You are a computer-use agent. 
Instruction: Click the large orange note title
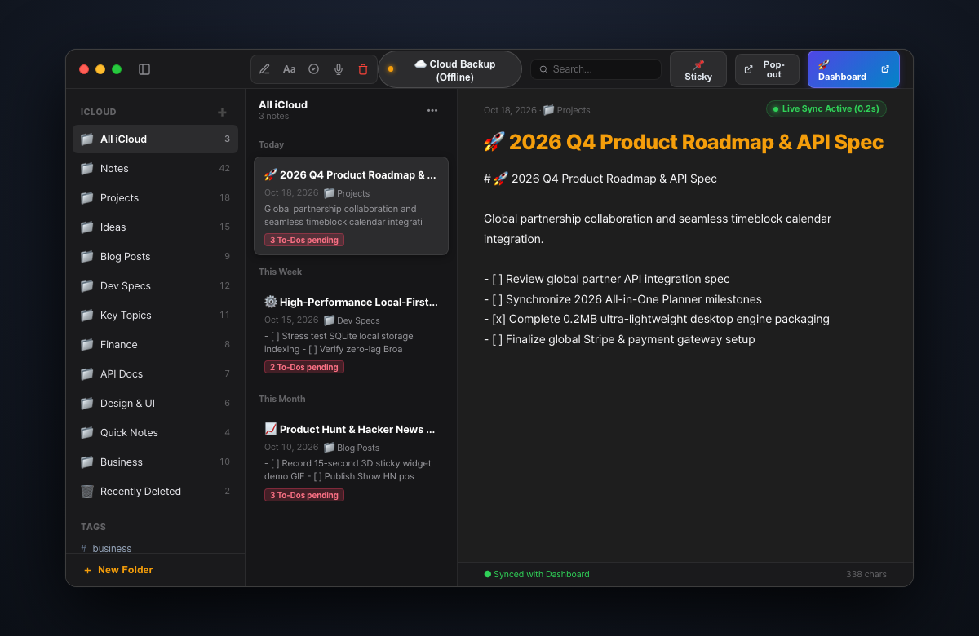(684, 142)
